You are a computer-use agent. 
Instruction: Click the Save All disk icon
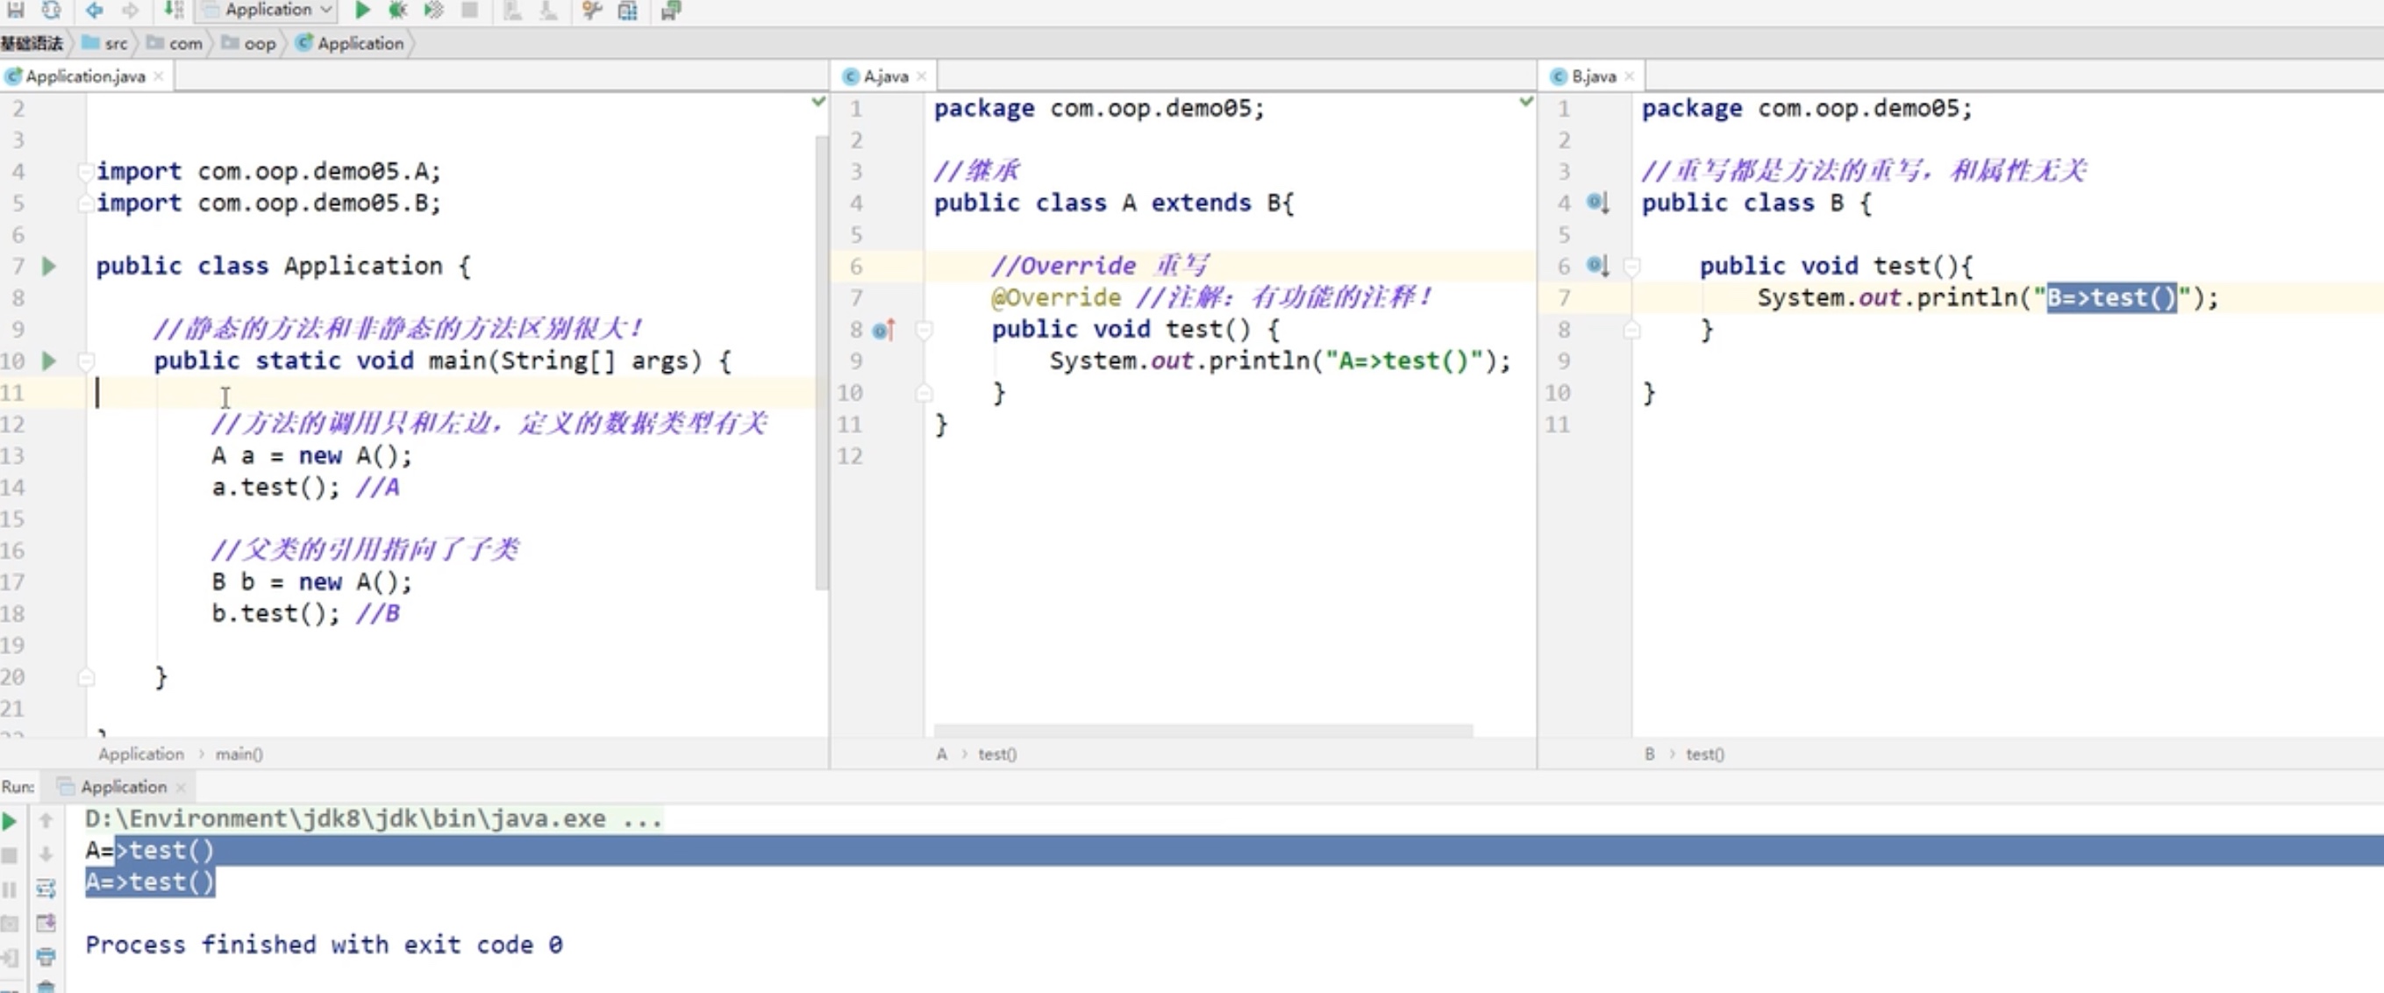pos(16,11)
